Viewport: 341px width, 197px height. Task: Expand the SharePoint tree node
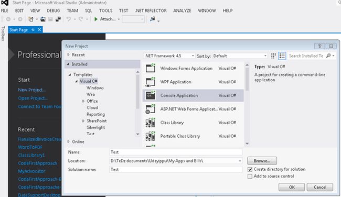click(83, 121)
